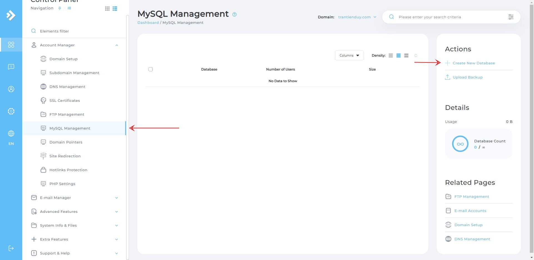Expand the E-mail Manager section
The height and width of the screenshot is (260, 534).
click(x=74, y=198)
